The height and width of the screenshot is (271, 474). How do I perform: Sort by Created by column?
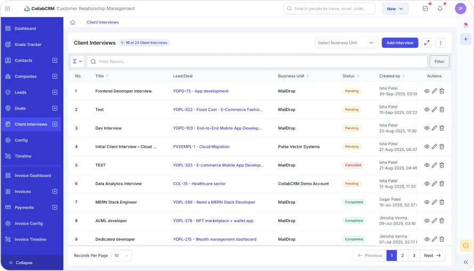coord(404,76)
